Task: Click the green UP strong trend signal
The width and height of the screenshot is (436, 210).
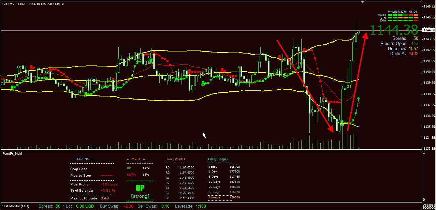Action: tap(140, 191)
